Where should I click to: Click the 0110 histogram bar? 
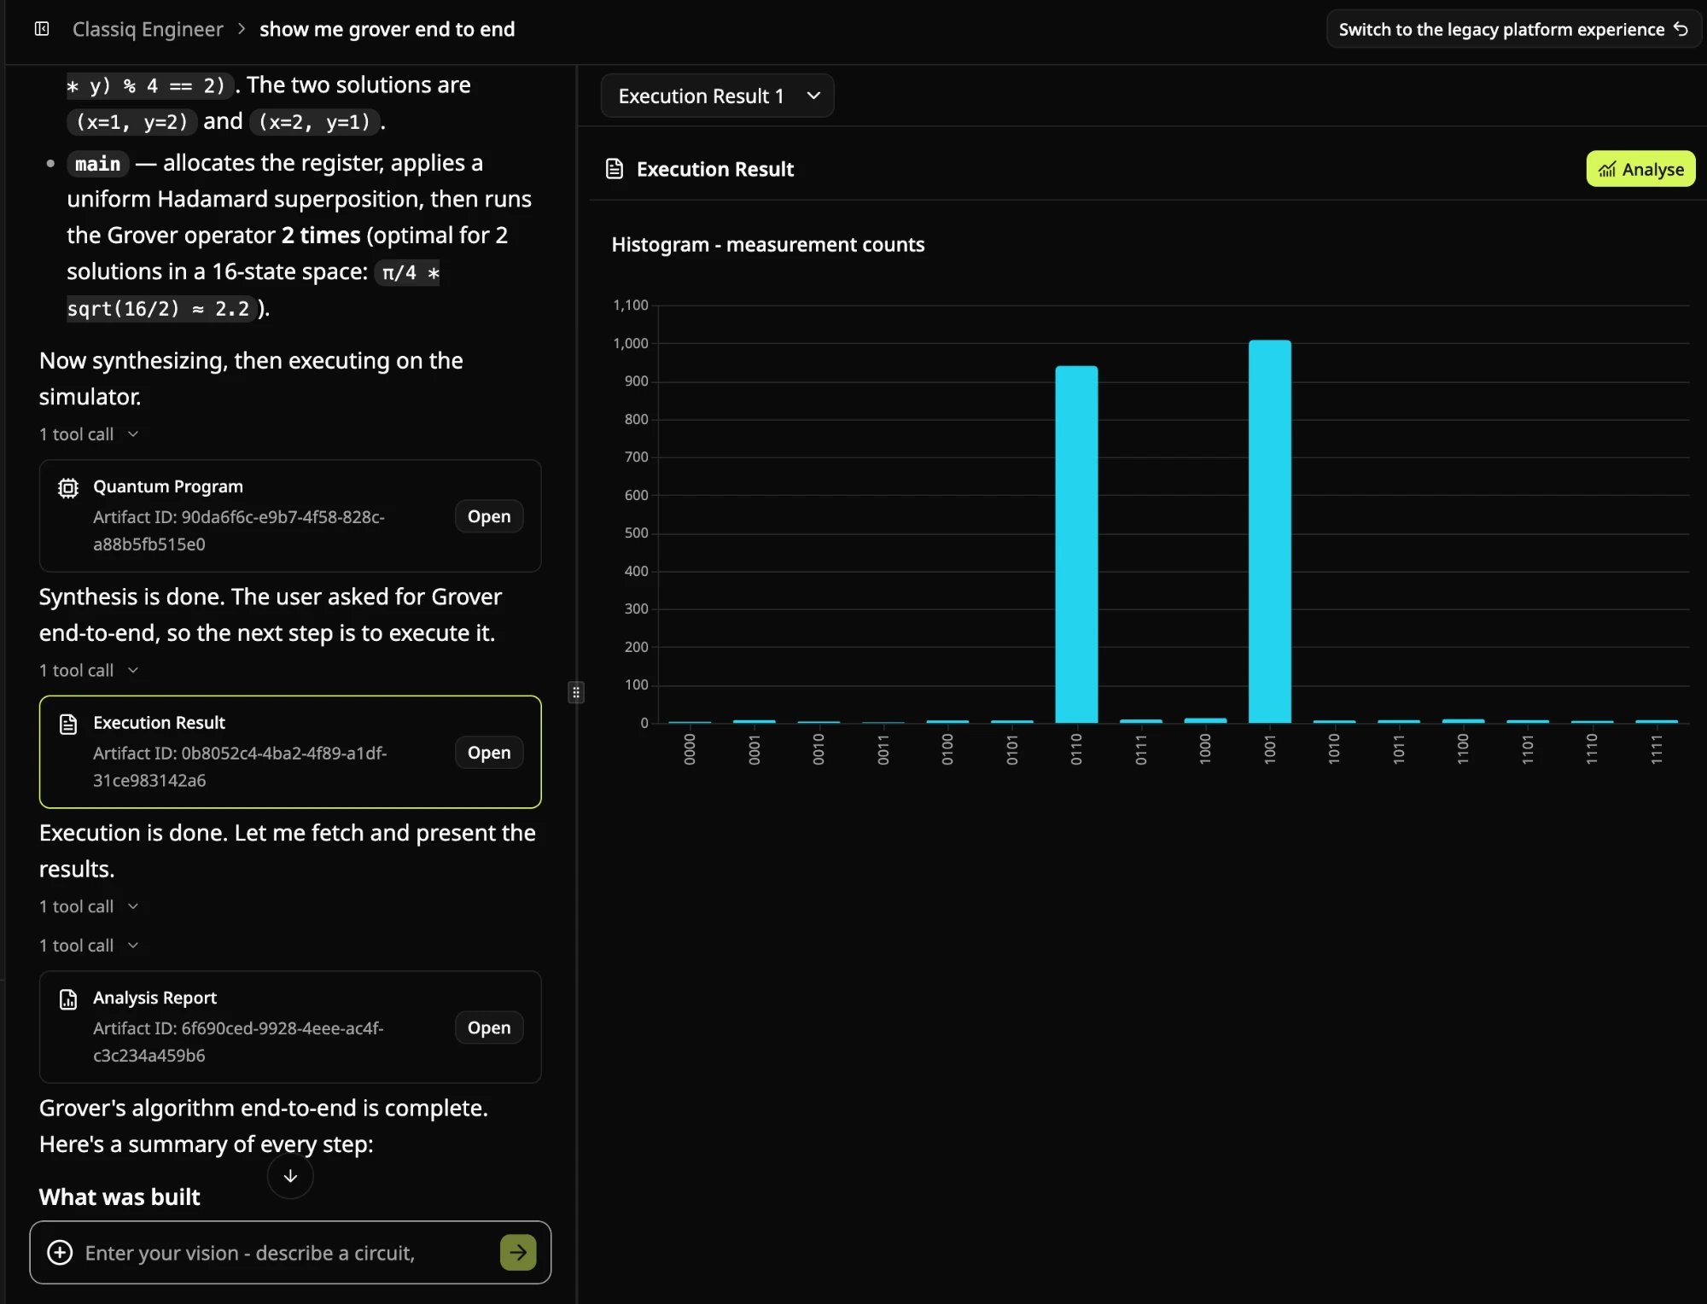click(1076, 544)
